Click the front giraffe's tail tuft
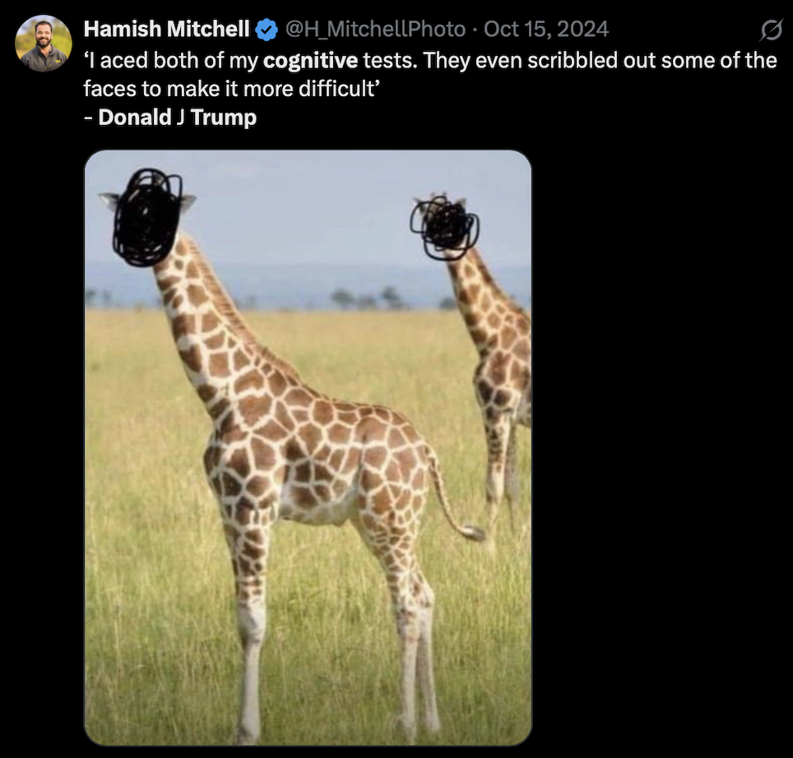Image resolution: width=793 pixels, height=758 pixels. pos(472,532)
